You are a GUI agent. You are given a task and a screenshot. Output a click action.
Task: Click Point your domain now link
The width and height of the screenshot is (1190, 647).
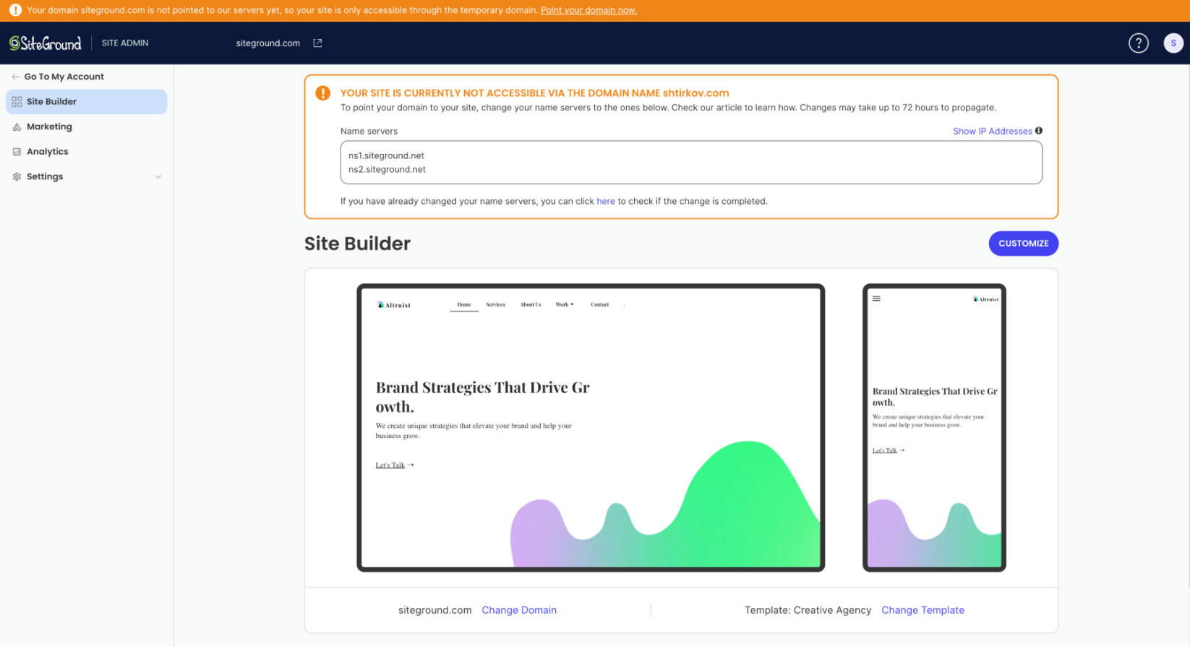[x=588, y=10]
